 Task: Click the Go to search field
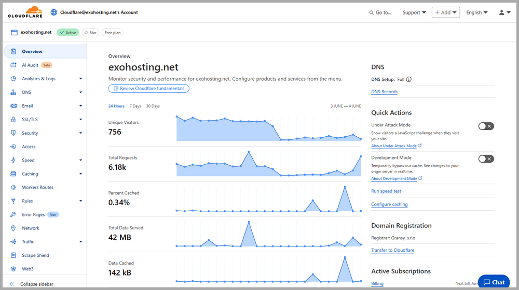point(380,12)
